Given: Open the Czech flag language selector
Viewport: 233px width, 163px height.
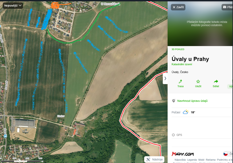Looking at the screenshot, I should click(226, 154).
